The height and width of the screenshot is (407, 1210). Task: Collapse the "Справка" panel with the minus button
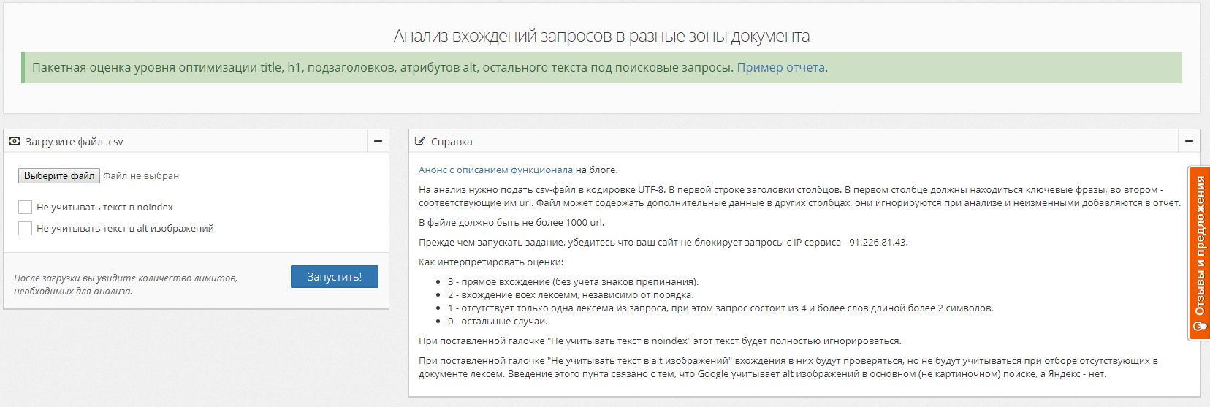[1189, 141]
